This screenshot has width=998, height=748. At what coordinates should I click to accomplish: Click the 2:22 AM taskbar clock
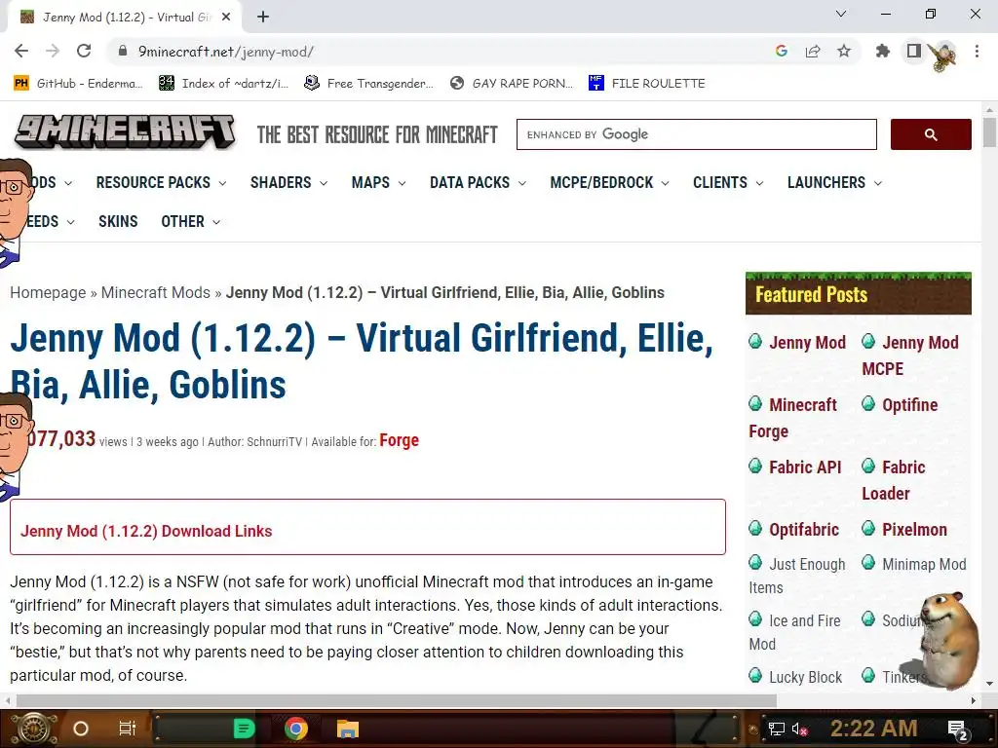(873, 729)
